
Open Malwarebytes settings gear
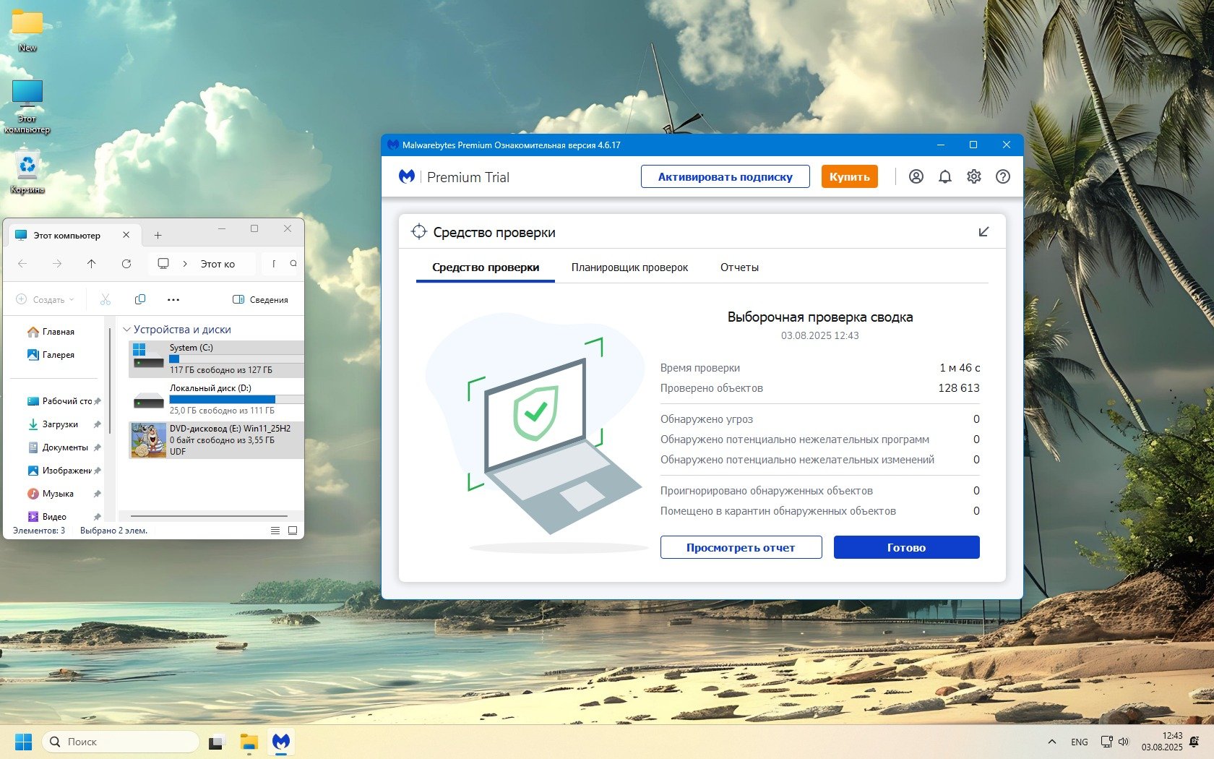[x=973, y=176]
